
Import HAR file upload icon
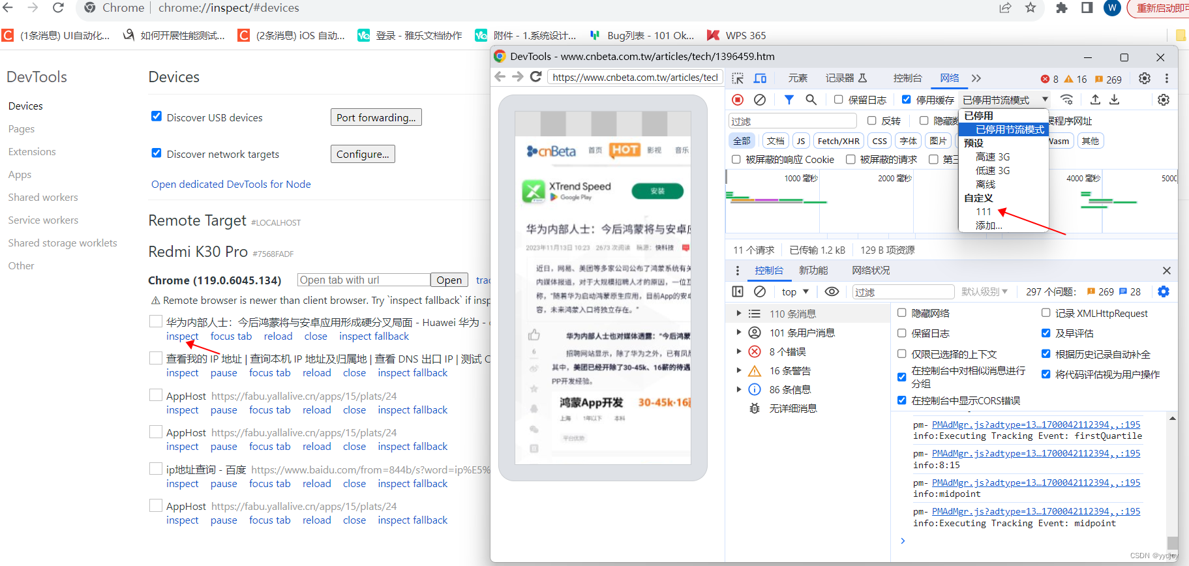click(x=1095, y=100)
